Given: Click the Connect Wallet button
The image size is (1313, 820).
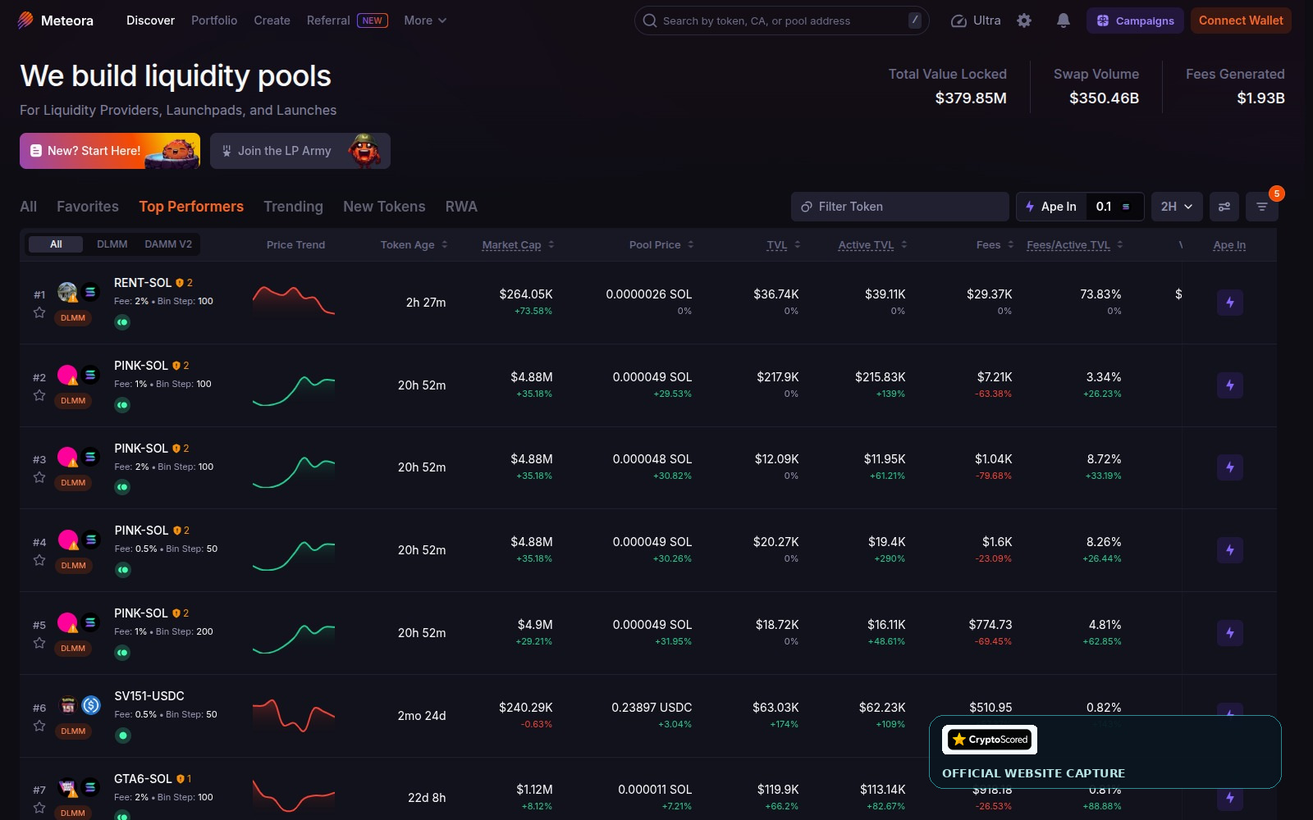Looking at the screenshot, I should click(x=1241, y=20).
